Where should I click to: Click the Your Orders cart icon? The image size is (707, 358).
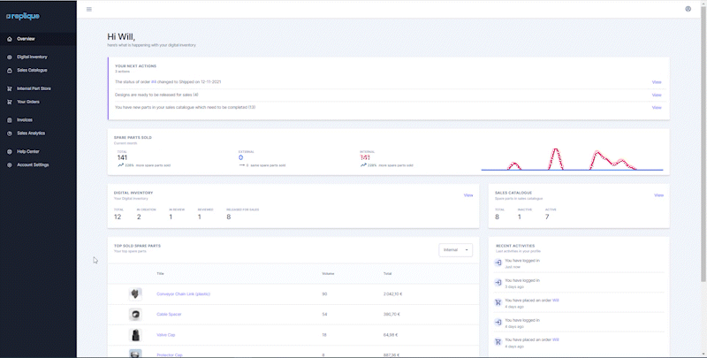(x=10, y=103)
